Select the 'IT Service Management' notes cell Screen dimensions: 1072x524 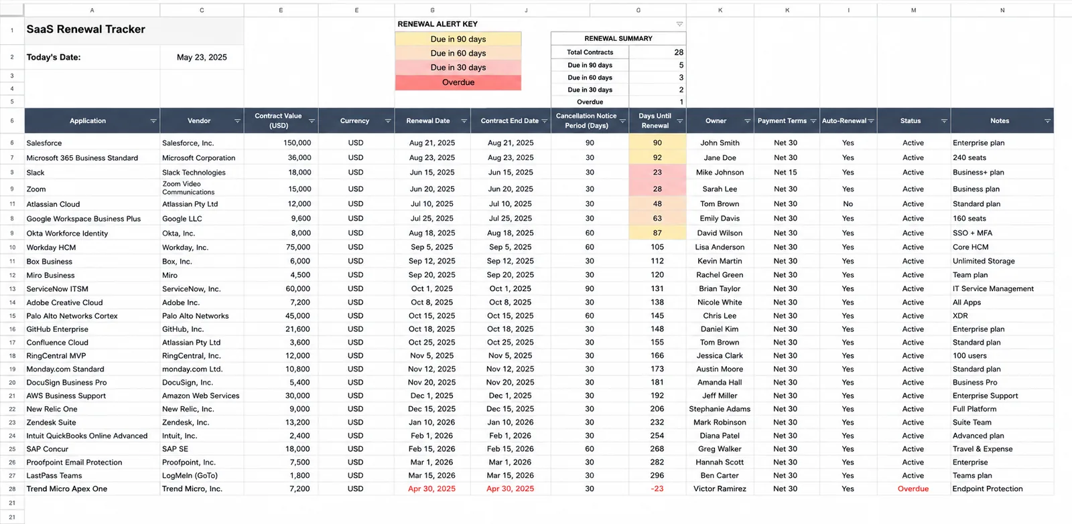coord(1002,289)
